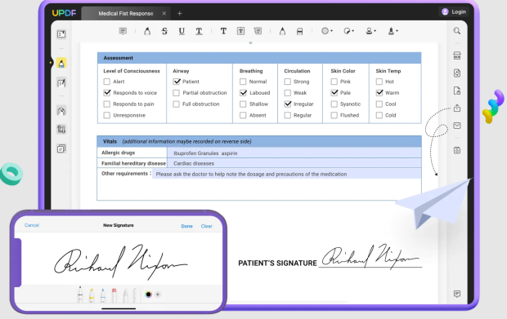507x319 pixels.
Task: Send the file via the email icon
Action: pyautogui.click(x=457, y=126)
